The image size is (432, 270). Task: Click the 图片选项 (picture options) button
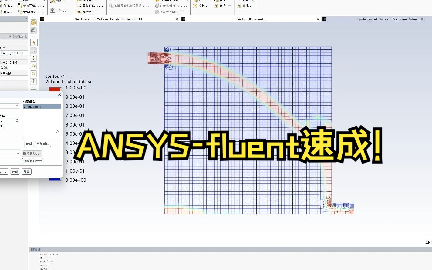click(x=32, y=154)
